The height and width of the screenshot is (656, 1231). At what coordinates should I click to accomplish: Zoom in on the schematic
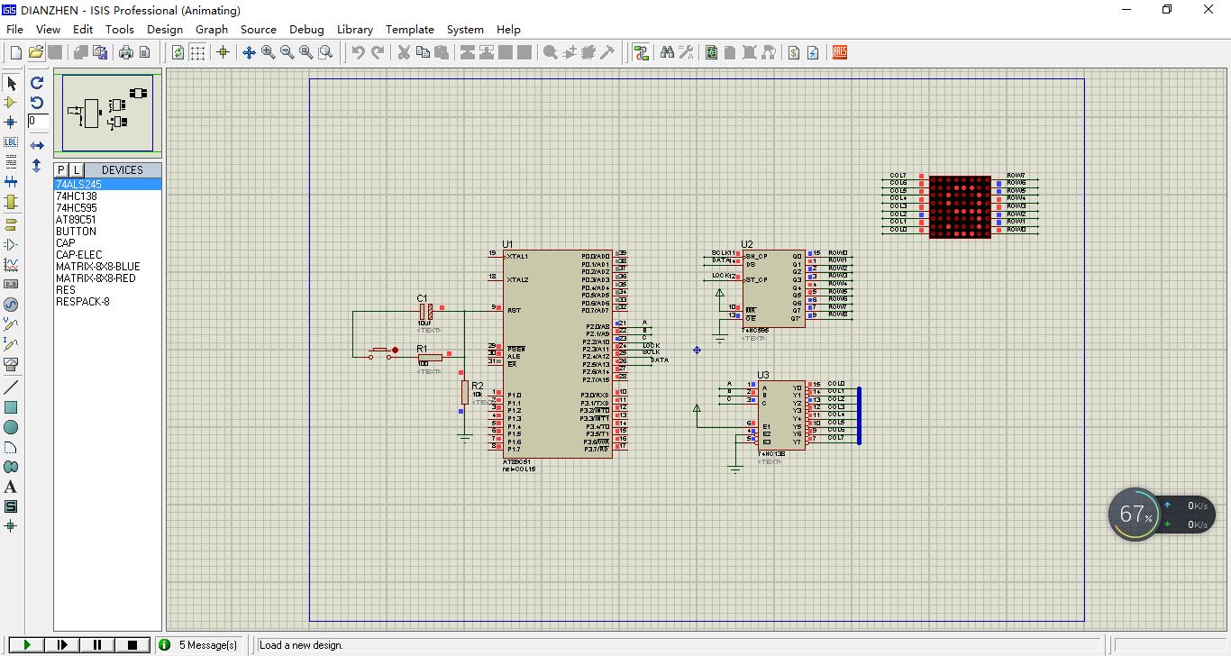click(269, 52)
